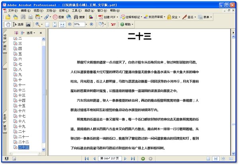
Task: Open the 编辑 menu
Action: point(25,10)
